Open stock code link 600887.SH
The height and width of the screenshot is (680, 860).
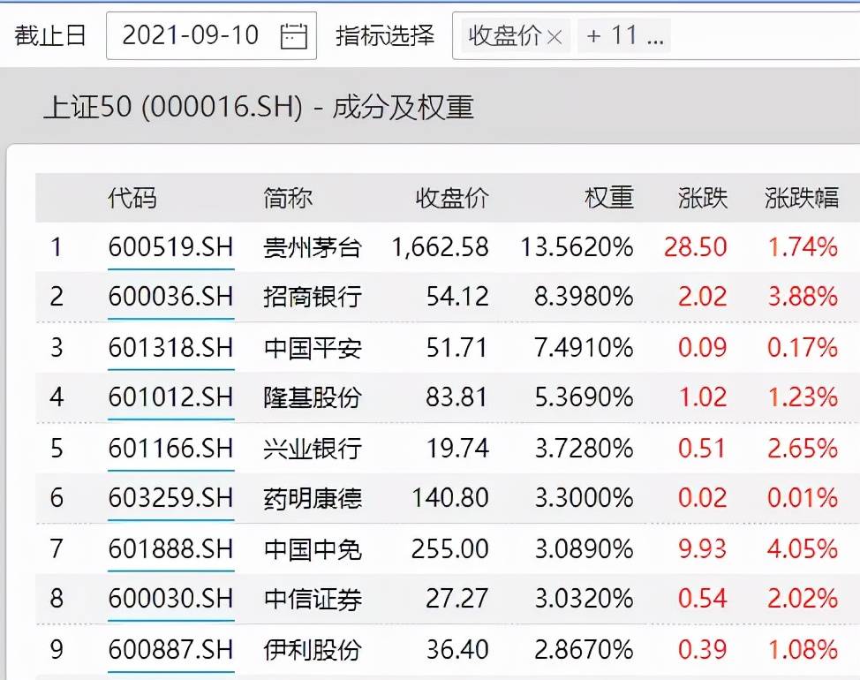pyautogui.click(x=171, y=649)
